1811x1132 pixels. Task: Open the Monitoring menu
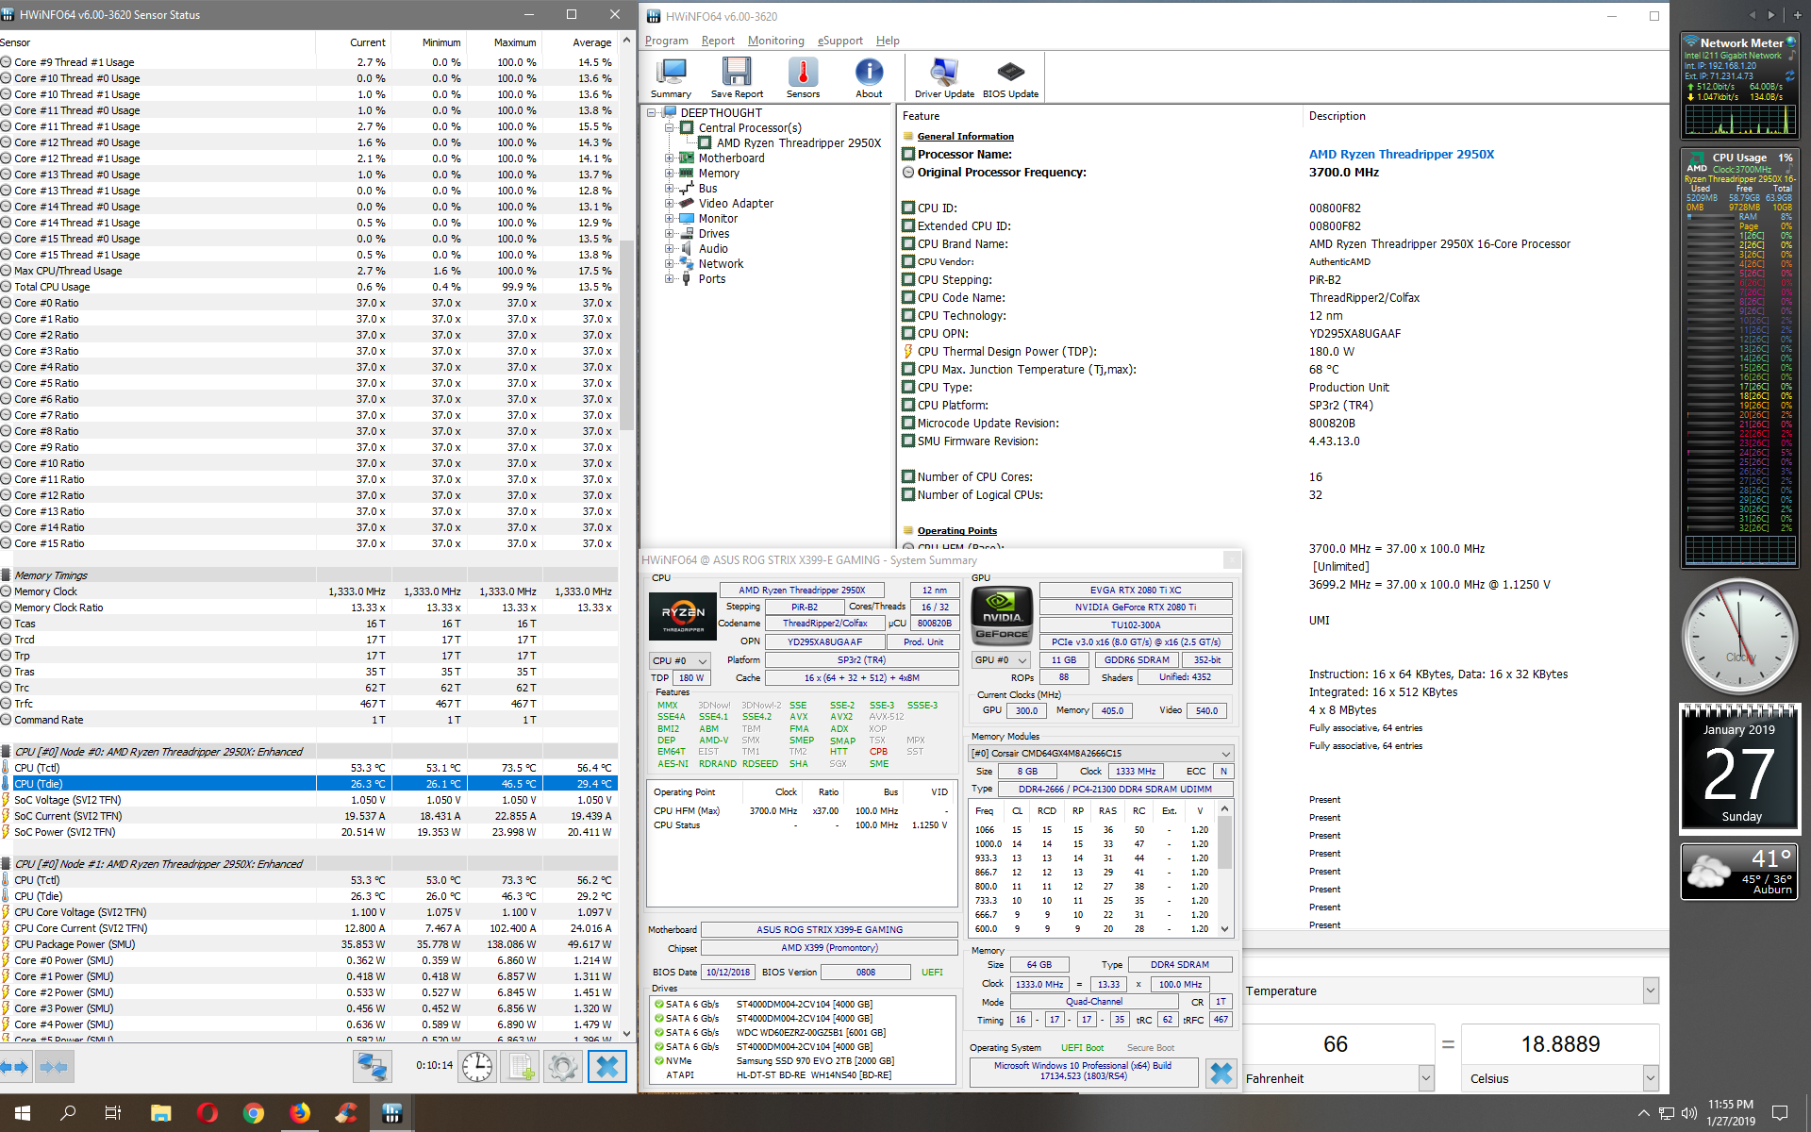(775, 41)
